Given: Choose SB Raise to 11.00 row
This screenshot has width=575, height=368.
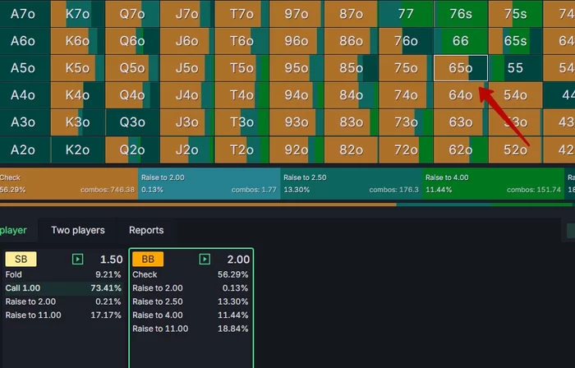Looking at the screenshot, I should tap(63, 315).
